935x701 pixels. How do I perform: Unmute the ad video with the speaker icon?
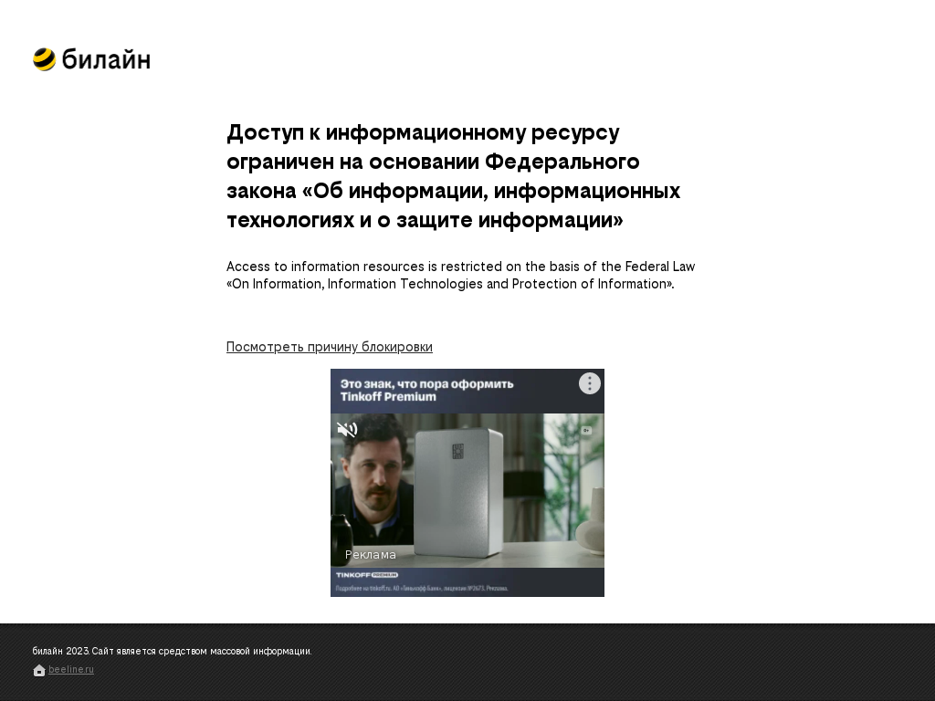click(x=347, y=429)
